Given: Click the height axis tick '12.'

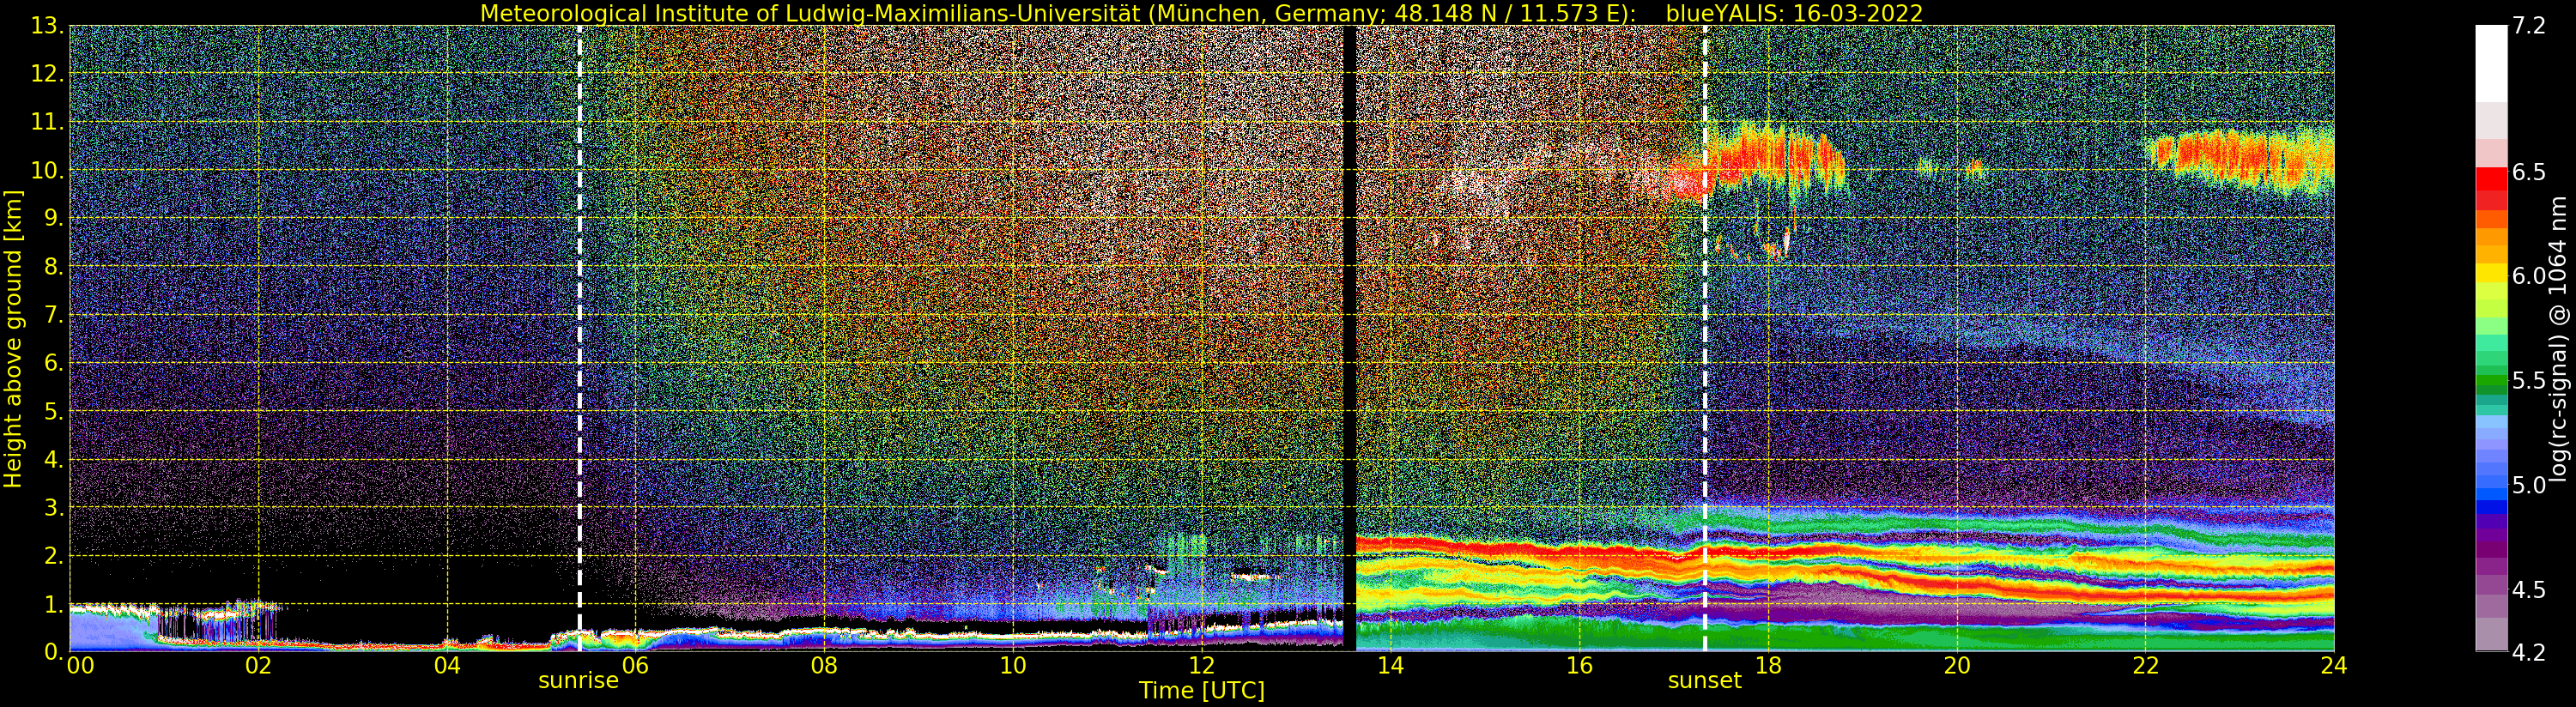Looking at the screenshot, I should (48, 74).
